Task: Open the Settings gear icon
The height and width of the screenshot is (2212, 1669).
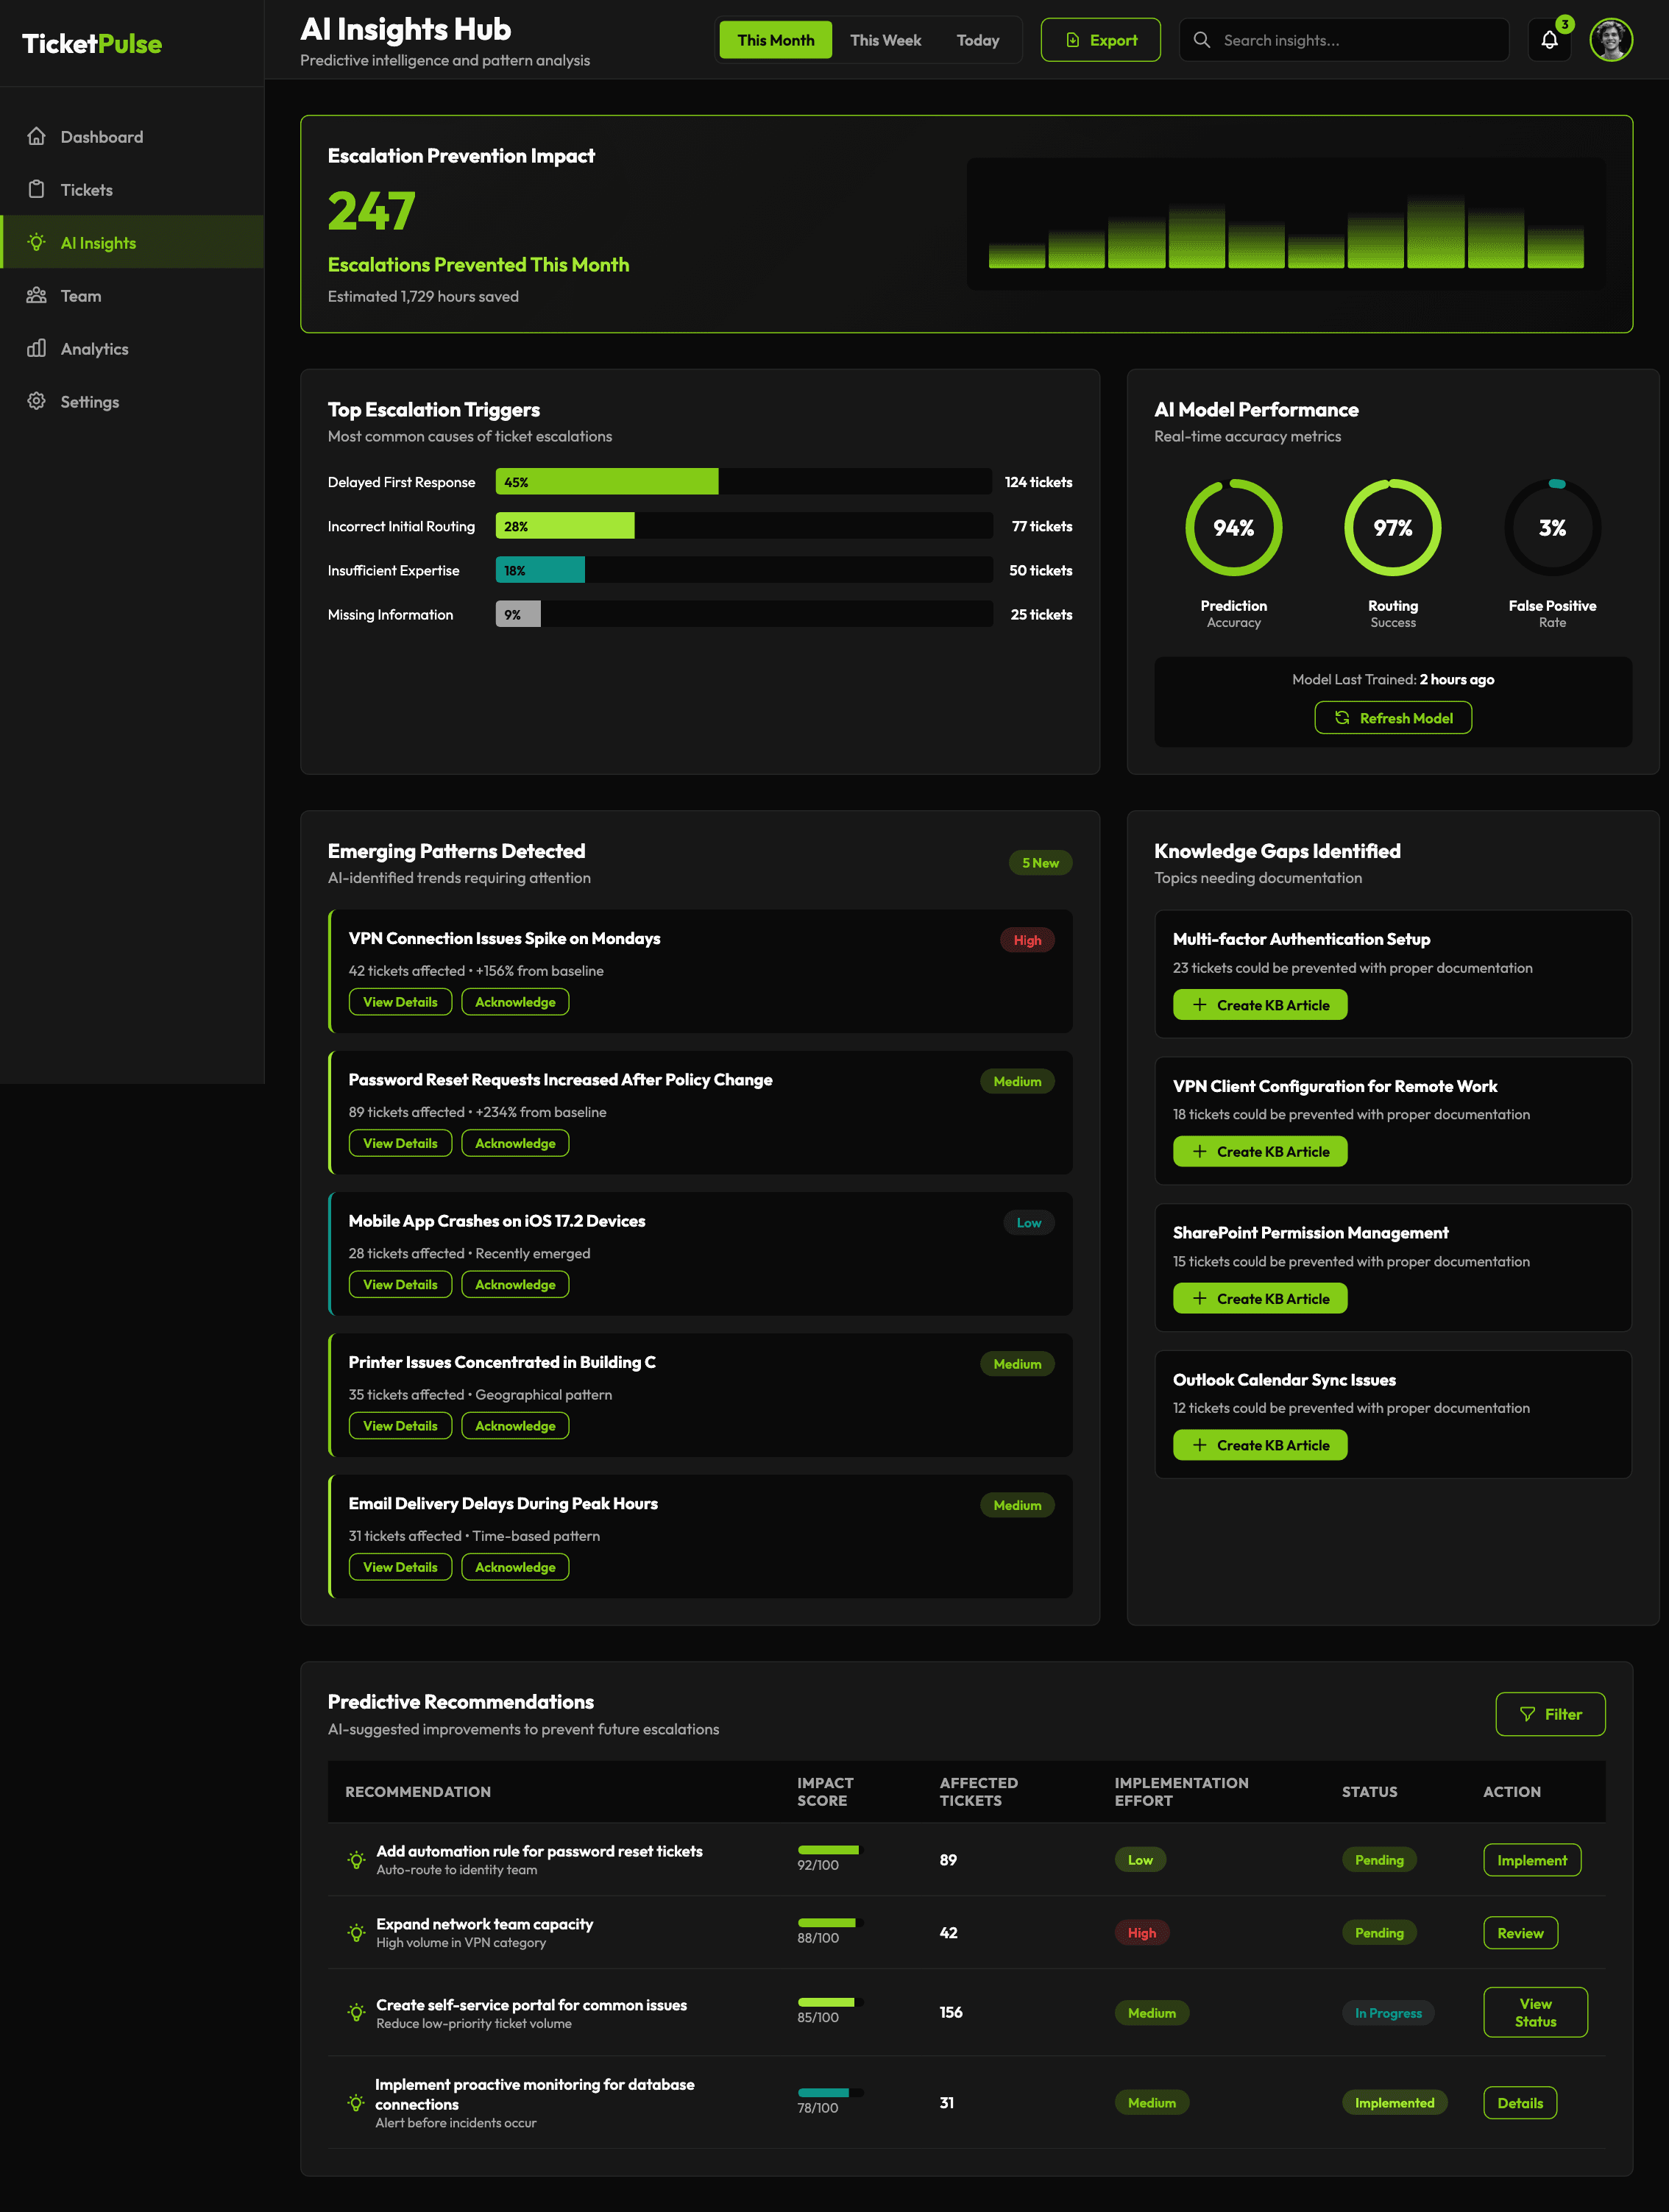Action: [37, 401]
